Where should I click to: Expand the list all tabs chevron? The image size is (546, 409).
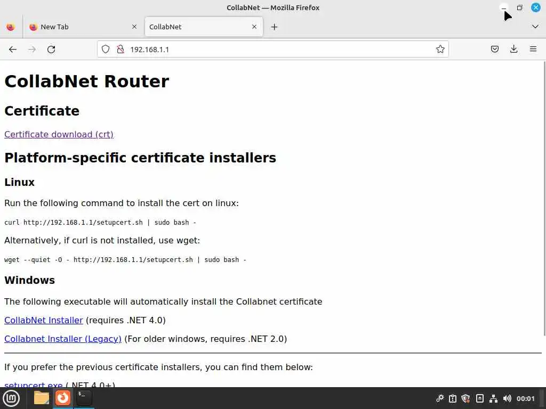(x=535, y=27)
